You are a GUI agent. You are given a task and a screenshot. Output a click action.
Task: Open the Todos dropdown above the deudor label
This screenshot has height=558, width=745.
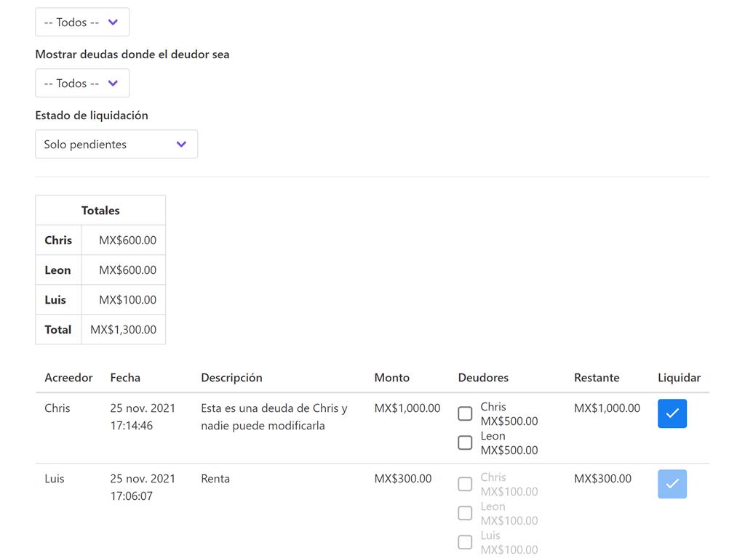coord(82,23)
